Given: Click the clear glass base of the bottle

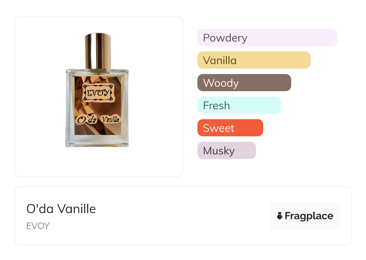Looking at the screenshot, I should 97,141.
